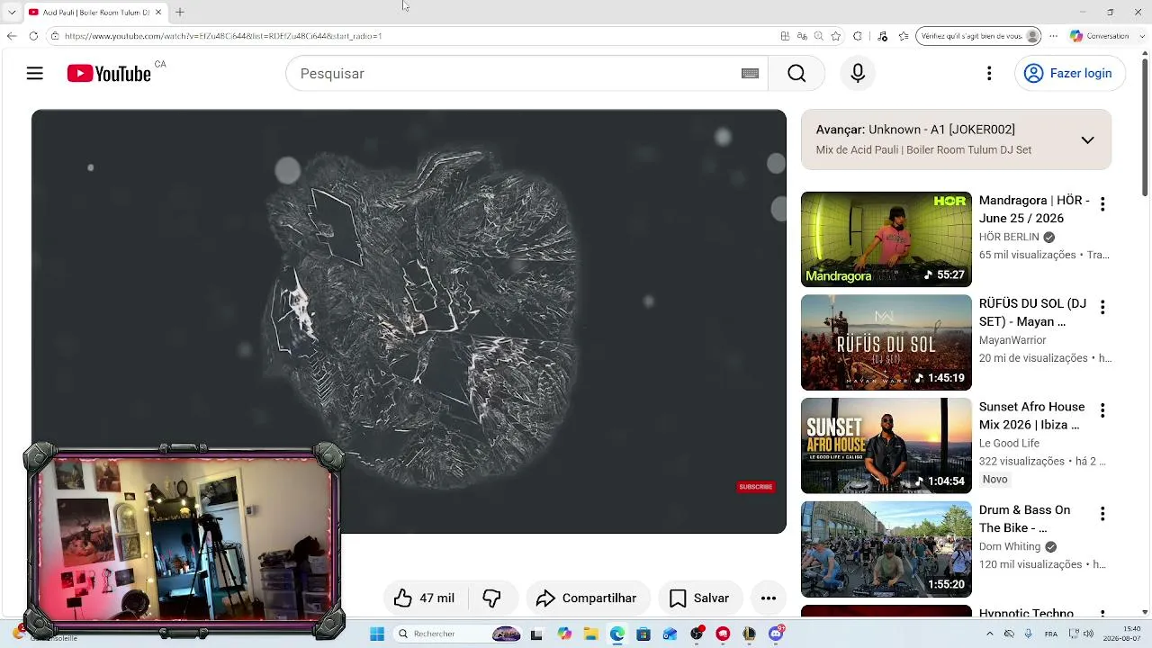Open options for the Mandragora HÖR video

click(x=1102, y=204)
